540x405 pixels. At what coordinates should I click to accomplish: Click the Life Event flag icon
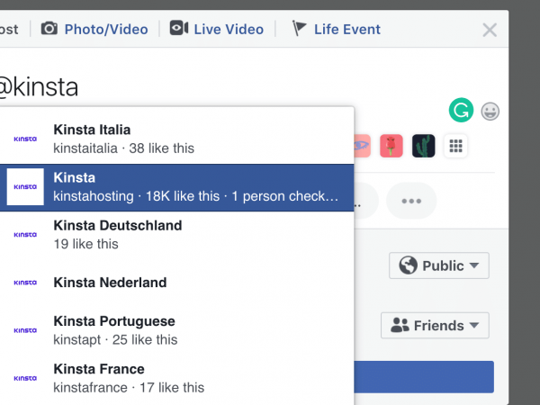pos(300,29)
